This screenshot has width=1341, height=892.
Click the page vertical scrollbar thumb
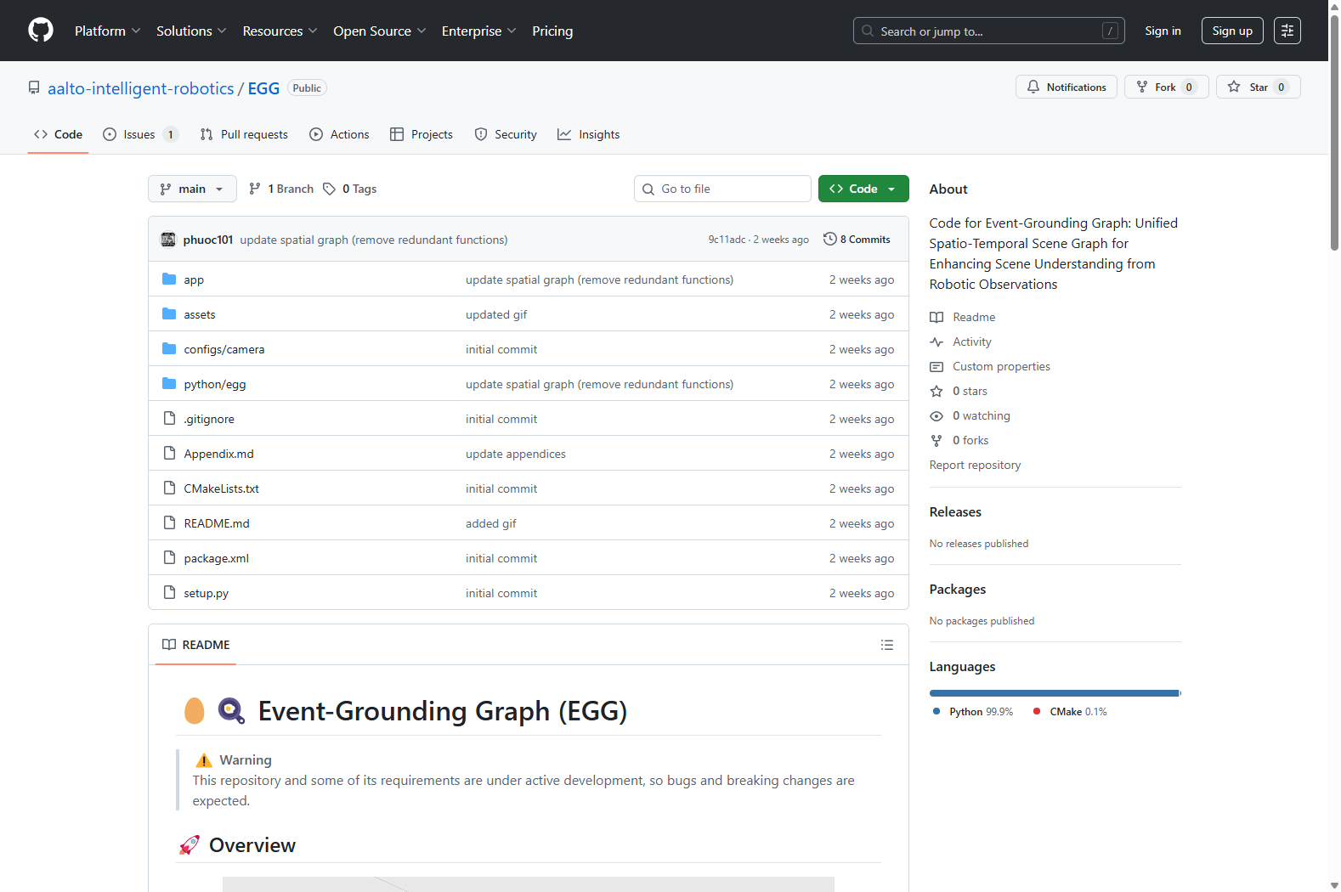click(1334, 132)
